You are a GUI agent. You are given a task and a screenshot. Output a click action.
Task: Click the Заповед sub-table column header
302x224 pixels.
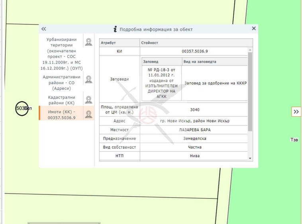[151, 62]
